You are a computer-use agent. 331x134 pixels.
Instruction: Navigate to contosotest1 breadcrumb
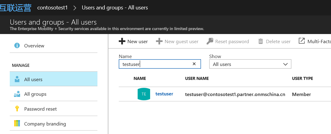(x=52, y=8)
